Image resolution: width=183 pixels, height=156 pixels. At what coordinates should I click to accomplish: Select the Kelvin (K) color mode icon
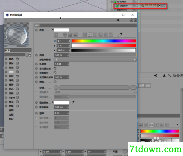tap(95, 35)
